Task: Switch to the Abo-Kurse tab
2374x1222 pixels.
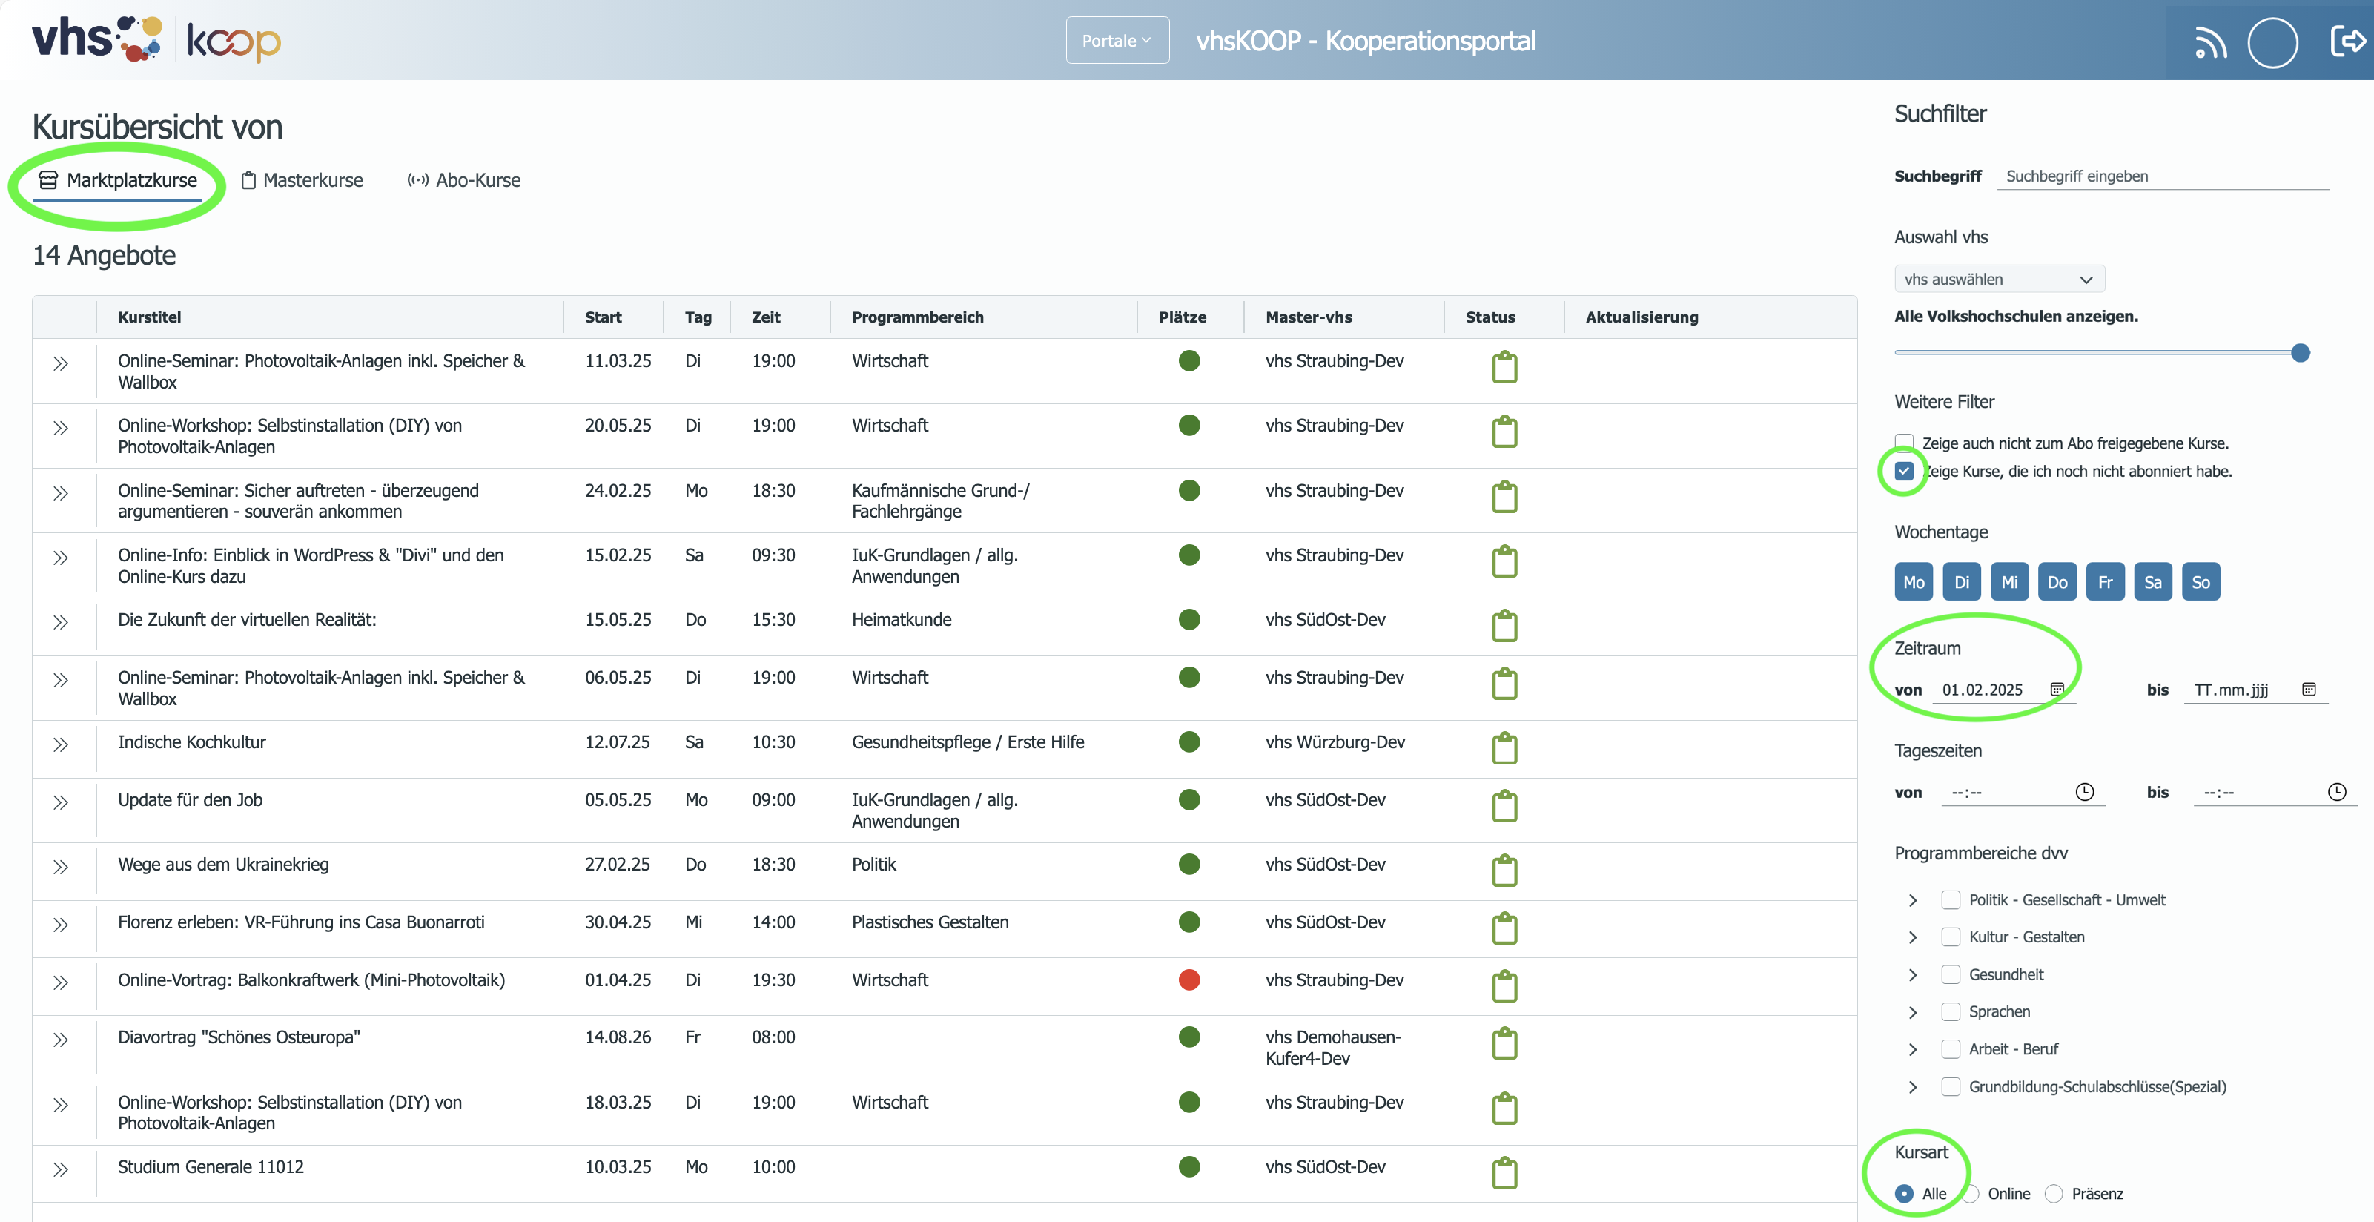Action: click(x=463, y=181)
